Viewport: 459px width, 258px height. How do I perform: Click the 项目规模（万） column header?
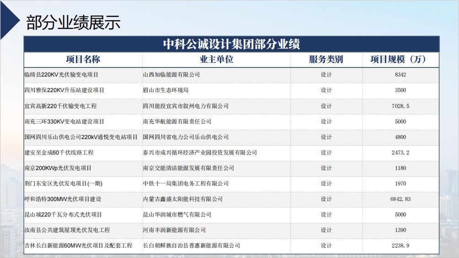400,60
